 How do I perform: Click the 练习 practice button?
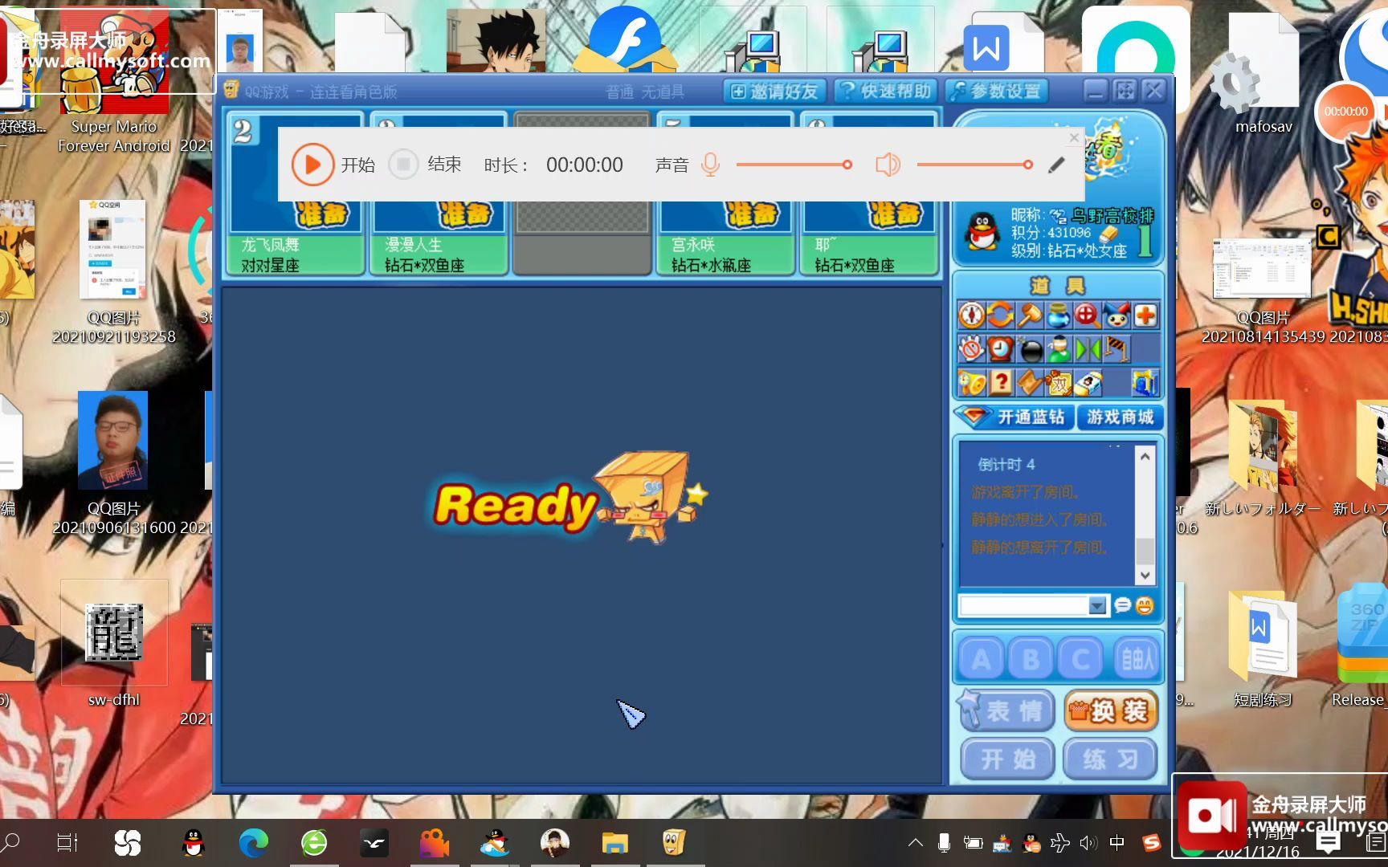click(1112, 759)
